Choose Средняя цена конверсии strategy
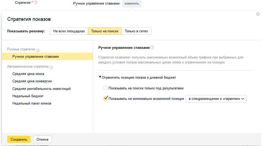262x146 pixels. (x=32, y=81)
